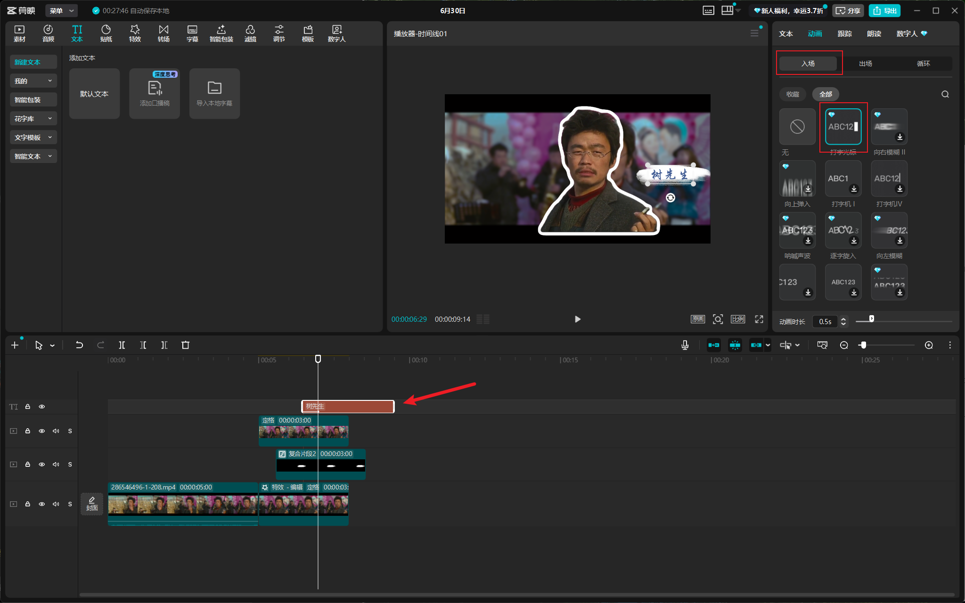This screenshot has height=603, width=965.
Task: Open fullscreen preview in player
Action: tap(759, 319)
